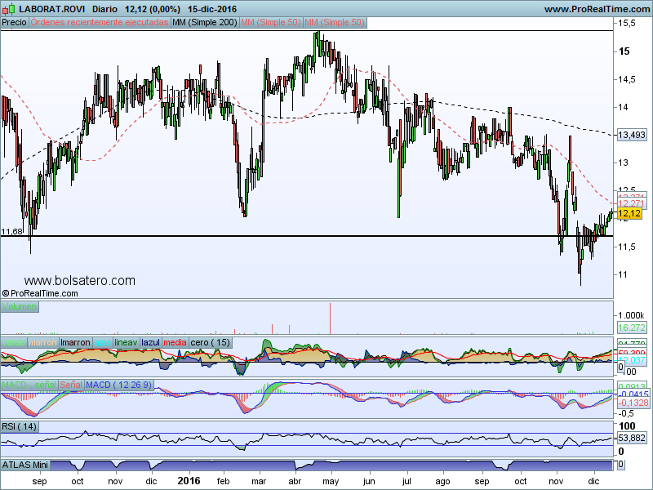Toggle the marron series label
The width and height of the screenshot is (653, 490).
[x=44, y=343]
